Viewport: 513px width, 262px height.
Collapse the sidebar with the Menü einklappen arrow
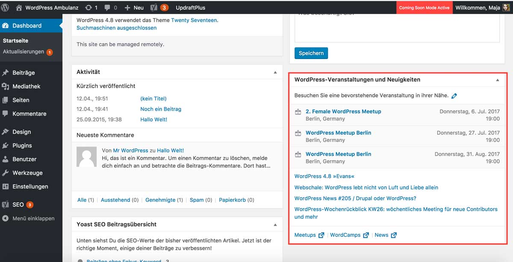pos(6,218)
